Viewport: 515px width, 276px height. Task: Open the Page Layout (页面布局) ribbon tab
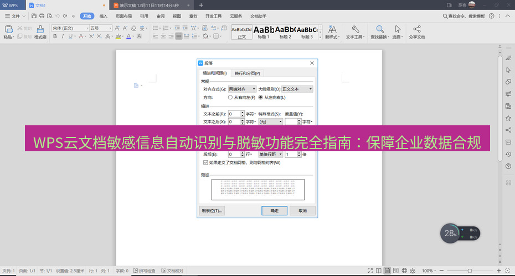(123, 16)
